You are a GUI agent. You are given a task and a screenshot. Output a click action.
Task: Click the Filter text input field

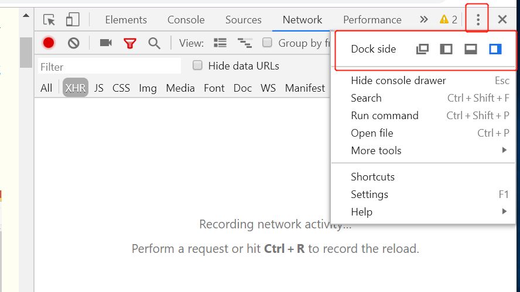tap(109, 67)
